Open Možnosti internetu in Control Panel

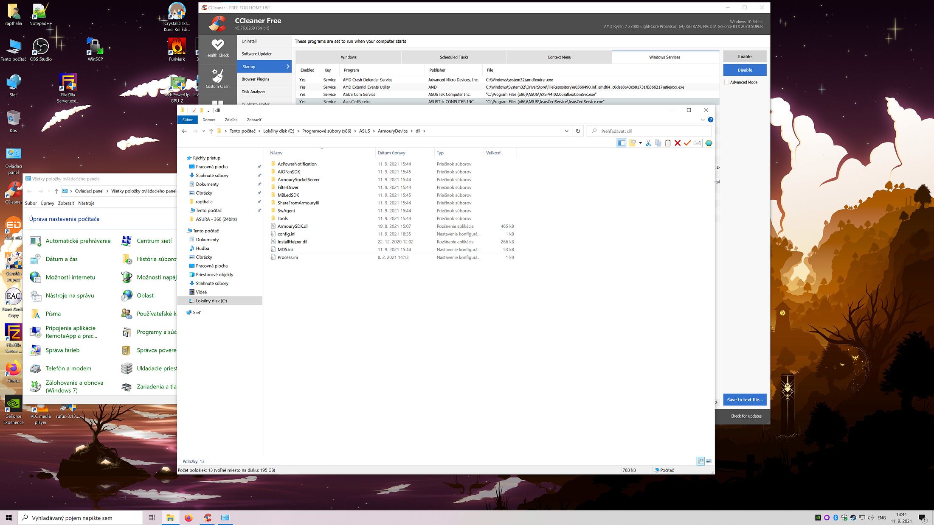pos(70,277)
